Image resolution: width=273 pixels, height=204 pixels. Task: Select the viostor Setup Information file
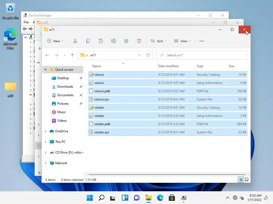click(x=167, y=116)
